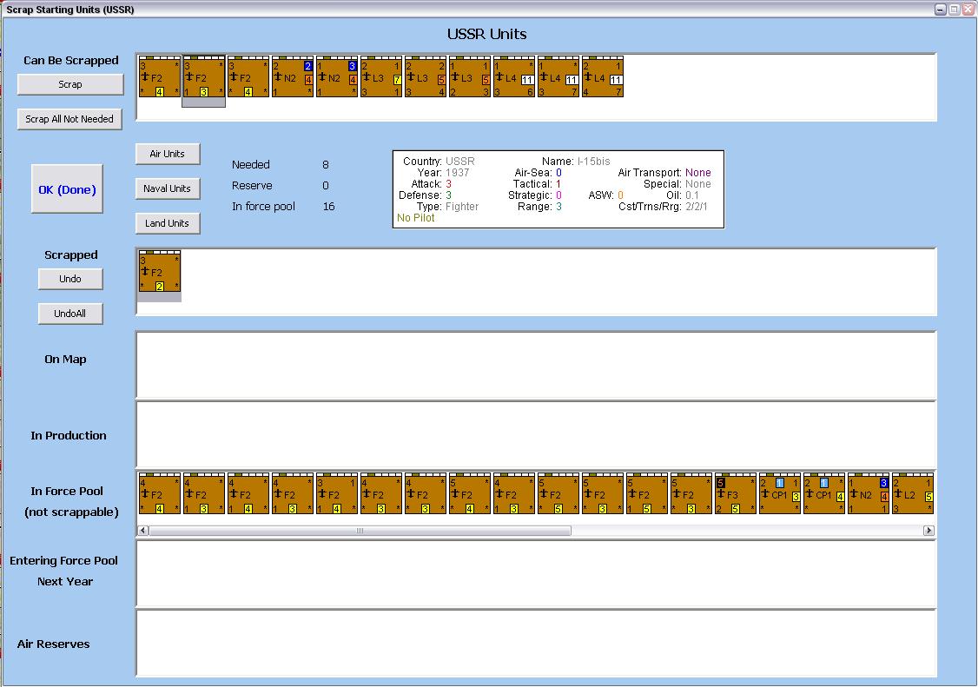Click the 'Reserve' label
Image resolution: width=978 pixels, height=687 pixels.
click(252, 186)
